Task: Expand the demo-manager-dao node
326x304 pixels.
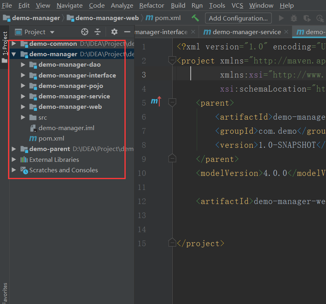Action: (23, 65)
